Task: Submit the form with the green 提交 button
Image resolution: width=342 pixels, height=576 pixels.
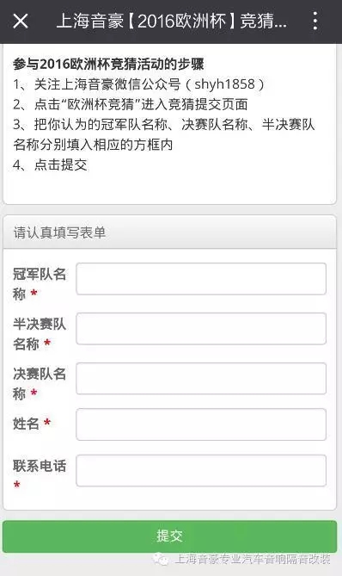Action: click(x=170, y=536)
